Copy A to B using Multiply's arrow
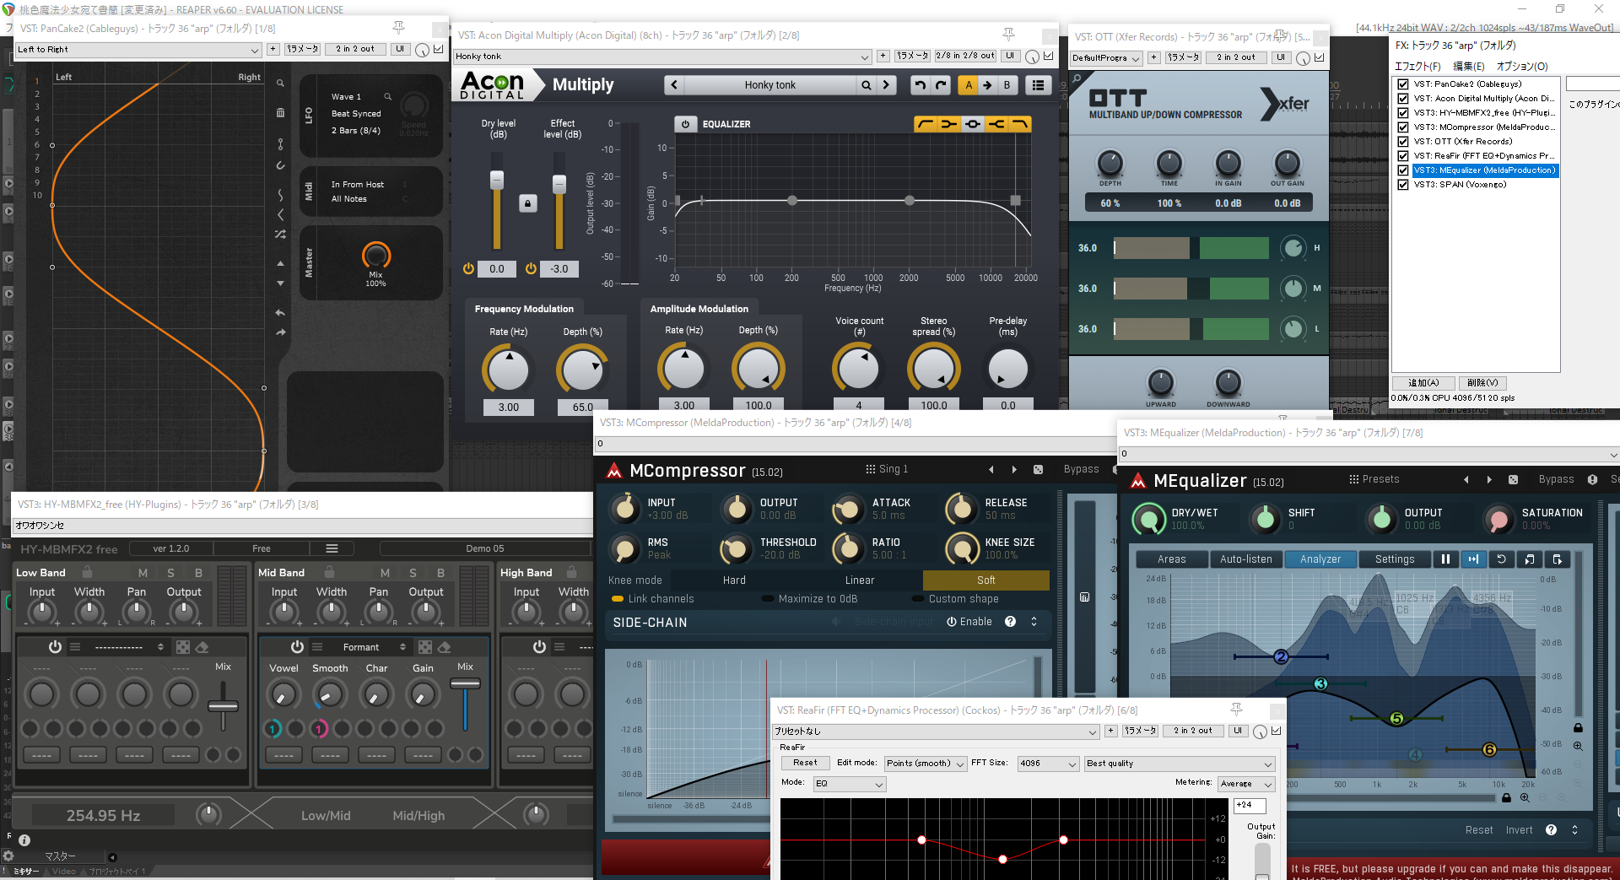This screenshot has height=880, width=1620. pos(987,85)
